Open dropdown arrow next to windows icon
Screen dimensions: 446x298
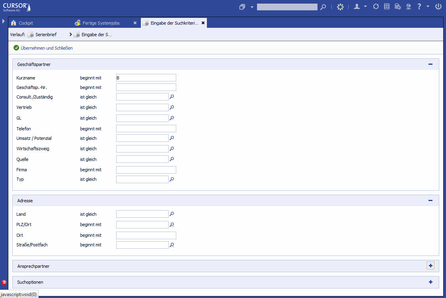[252, 7]
